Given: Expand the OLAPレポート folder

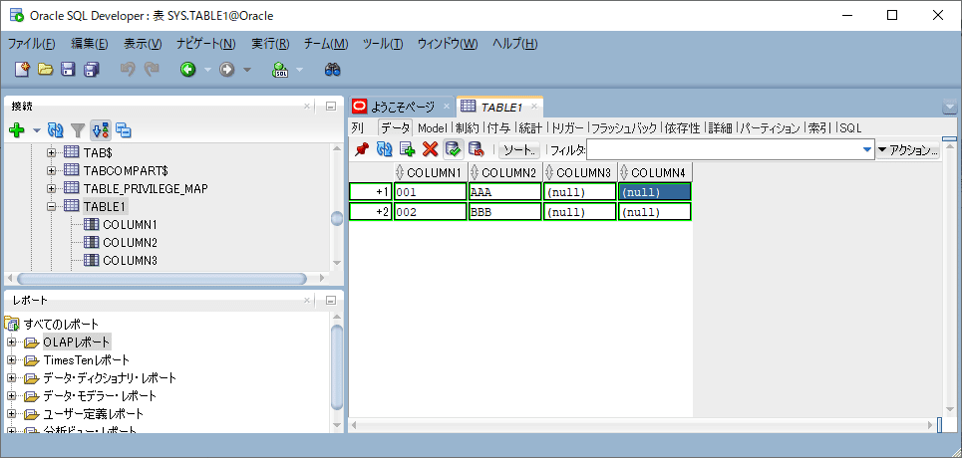Looking at the screenshot, I should tap(12, 342).
